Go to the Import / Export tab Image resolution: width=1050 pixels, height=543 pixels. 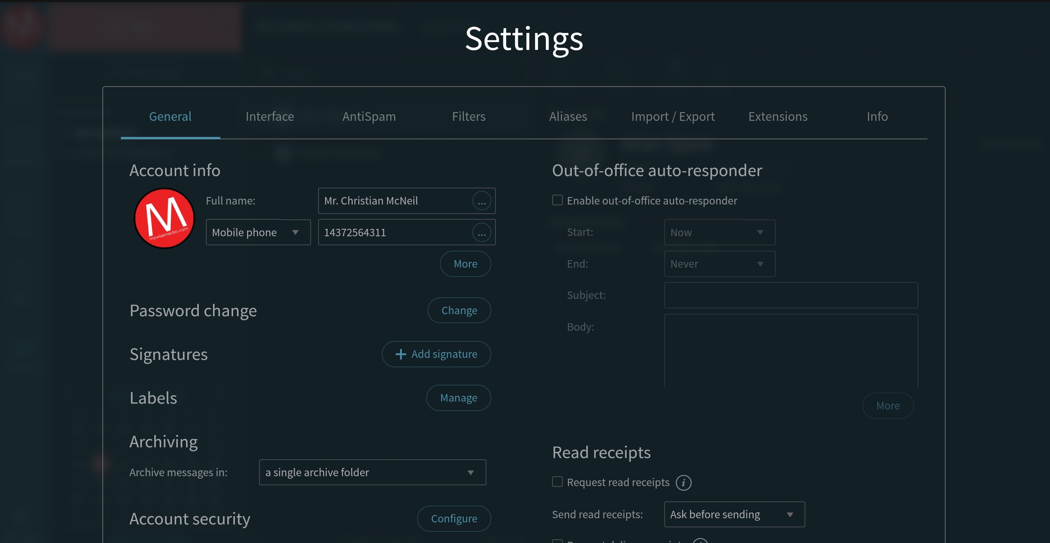pos(673,117)
